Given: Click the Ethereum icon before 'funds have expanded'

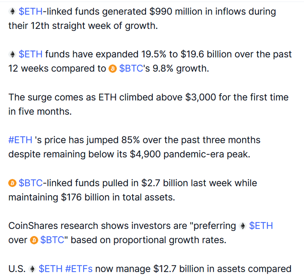Looking at the screenshot, I should 12,54.
